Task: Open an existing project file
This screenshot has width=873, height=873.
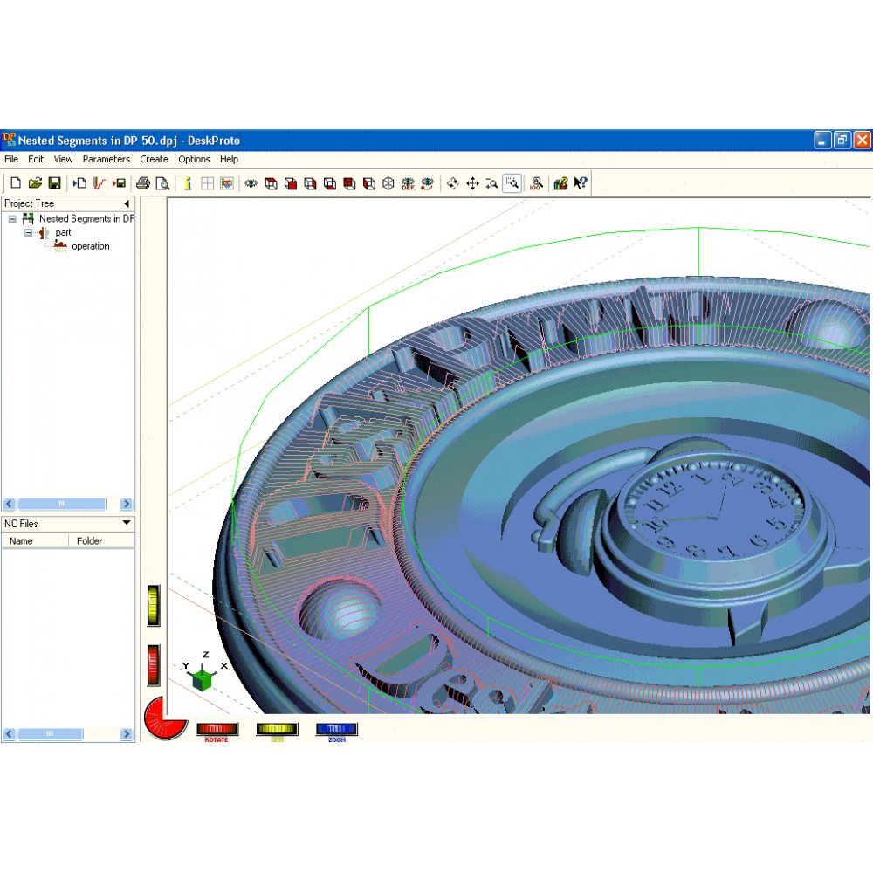Action: pos(35,182)
